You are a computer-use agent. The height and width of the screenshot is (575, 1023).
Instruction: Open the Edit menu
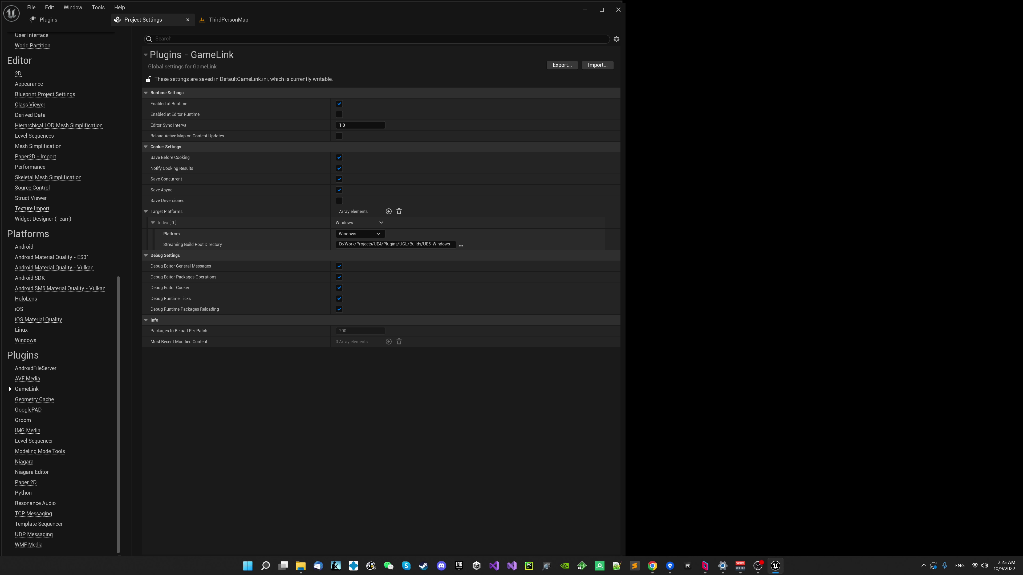click(49, 7)
